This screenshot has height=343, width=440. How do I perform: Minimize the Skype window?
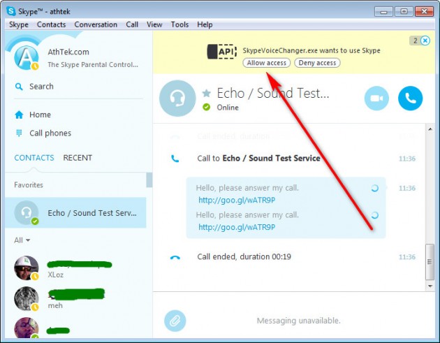383,11
